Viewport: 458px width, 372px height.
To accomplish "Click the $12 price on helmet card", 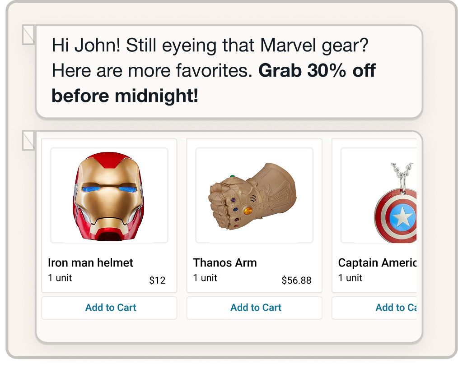I will pos(158,280).
